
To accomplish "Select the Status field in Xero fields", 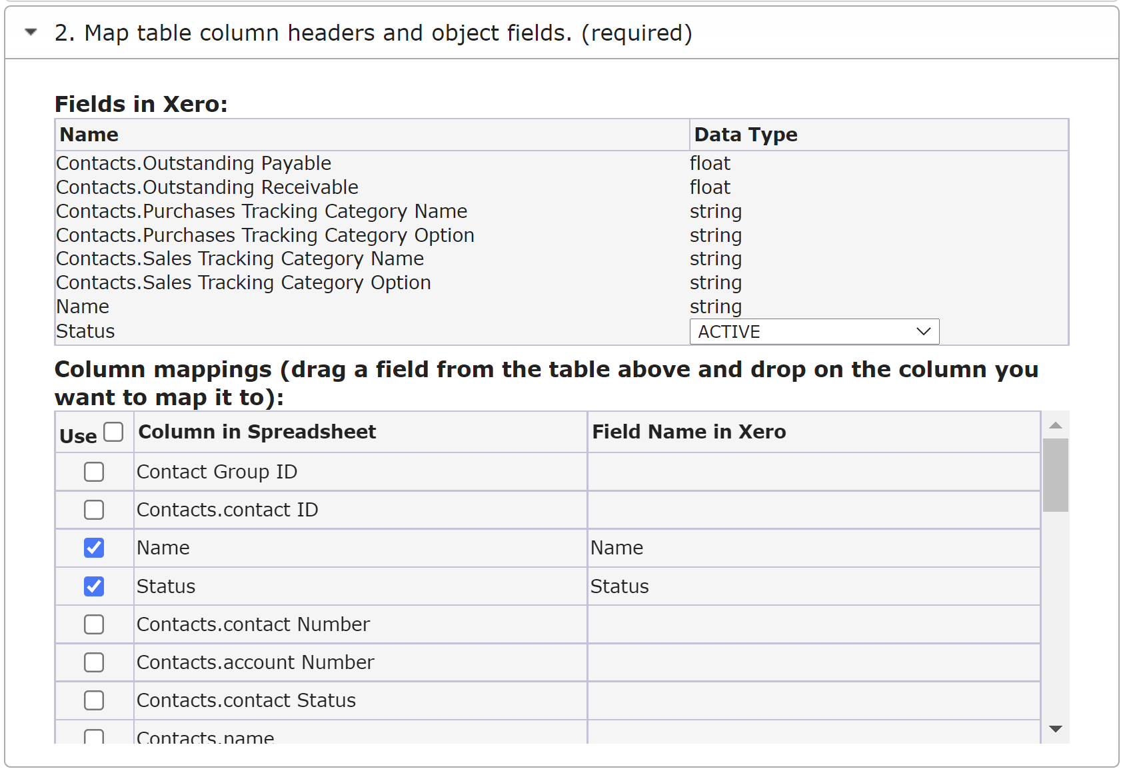I will coord(85,331).
